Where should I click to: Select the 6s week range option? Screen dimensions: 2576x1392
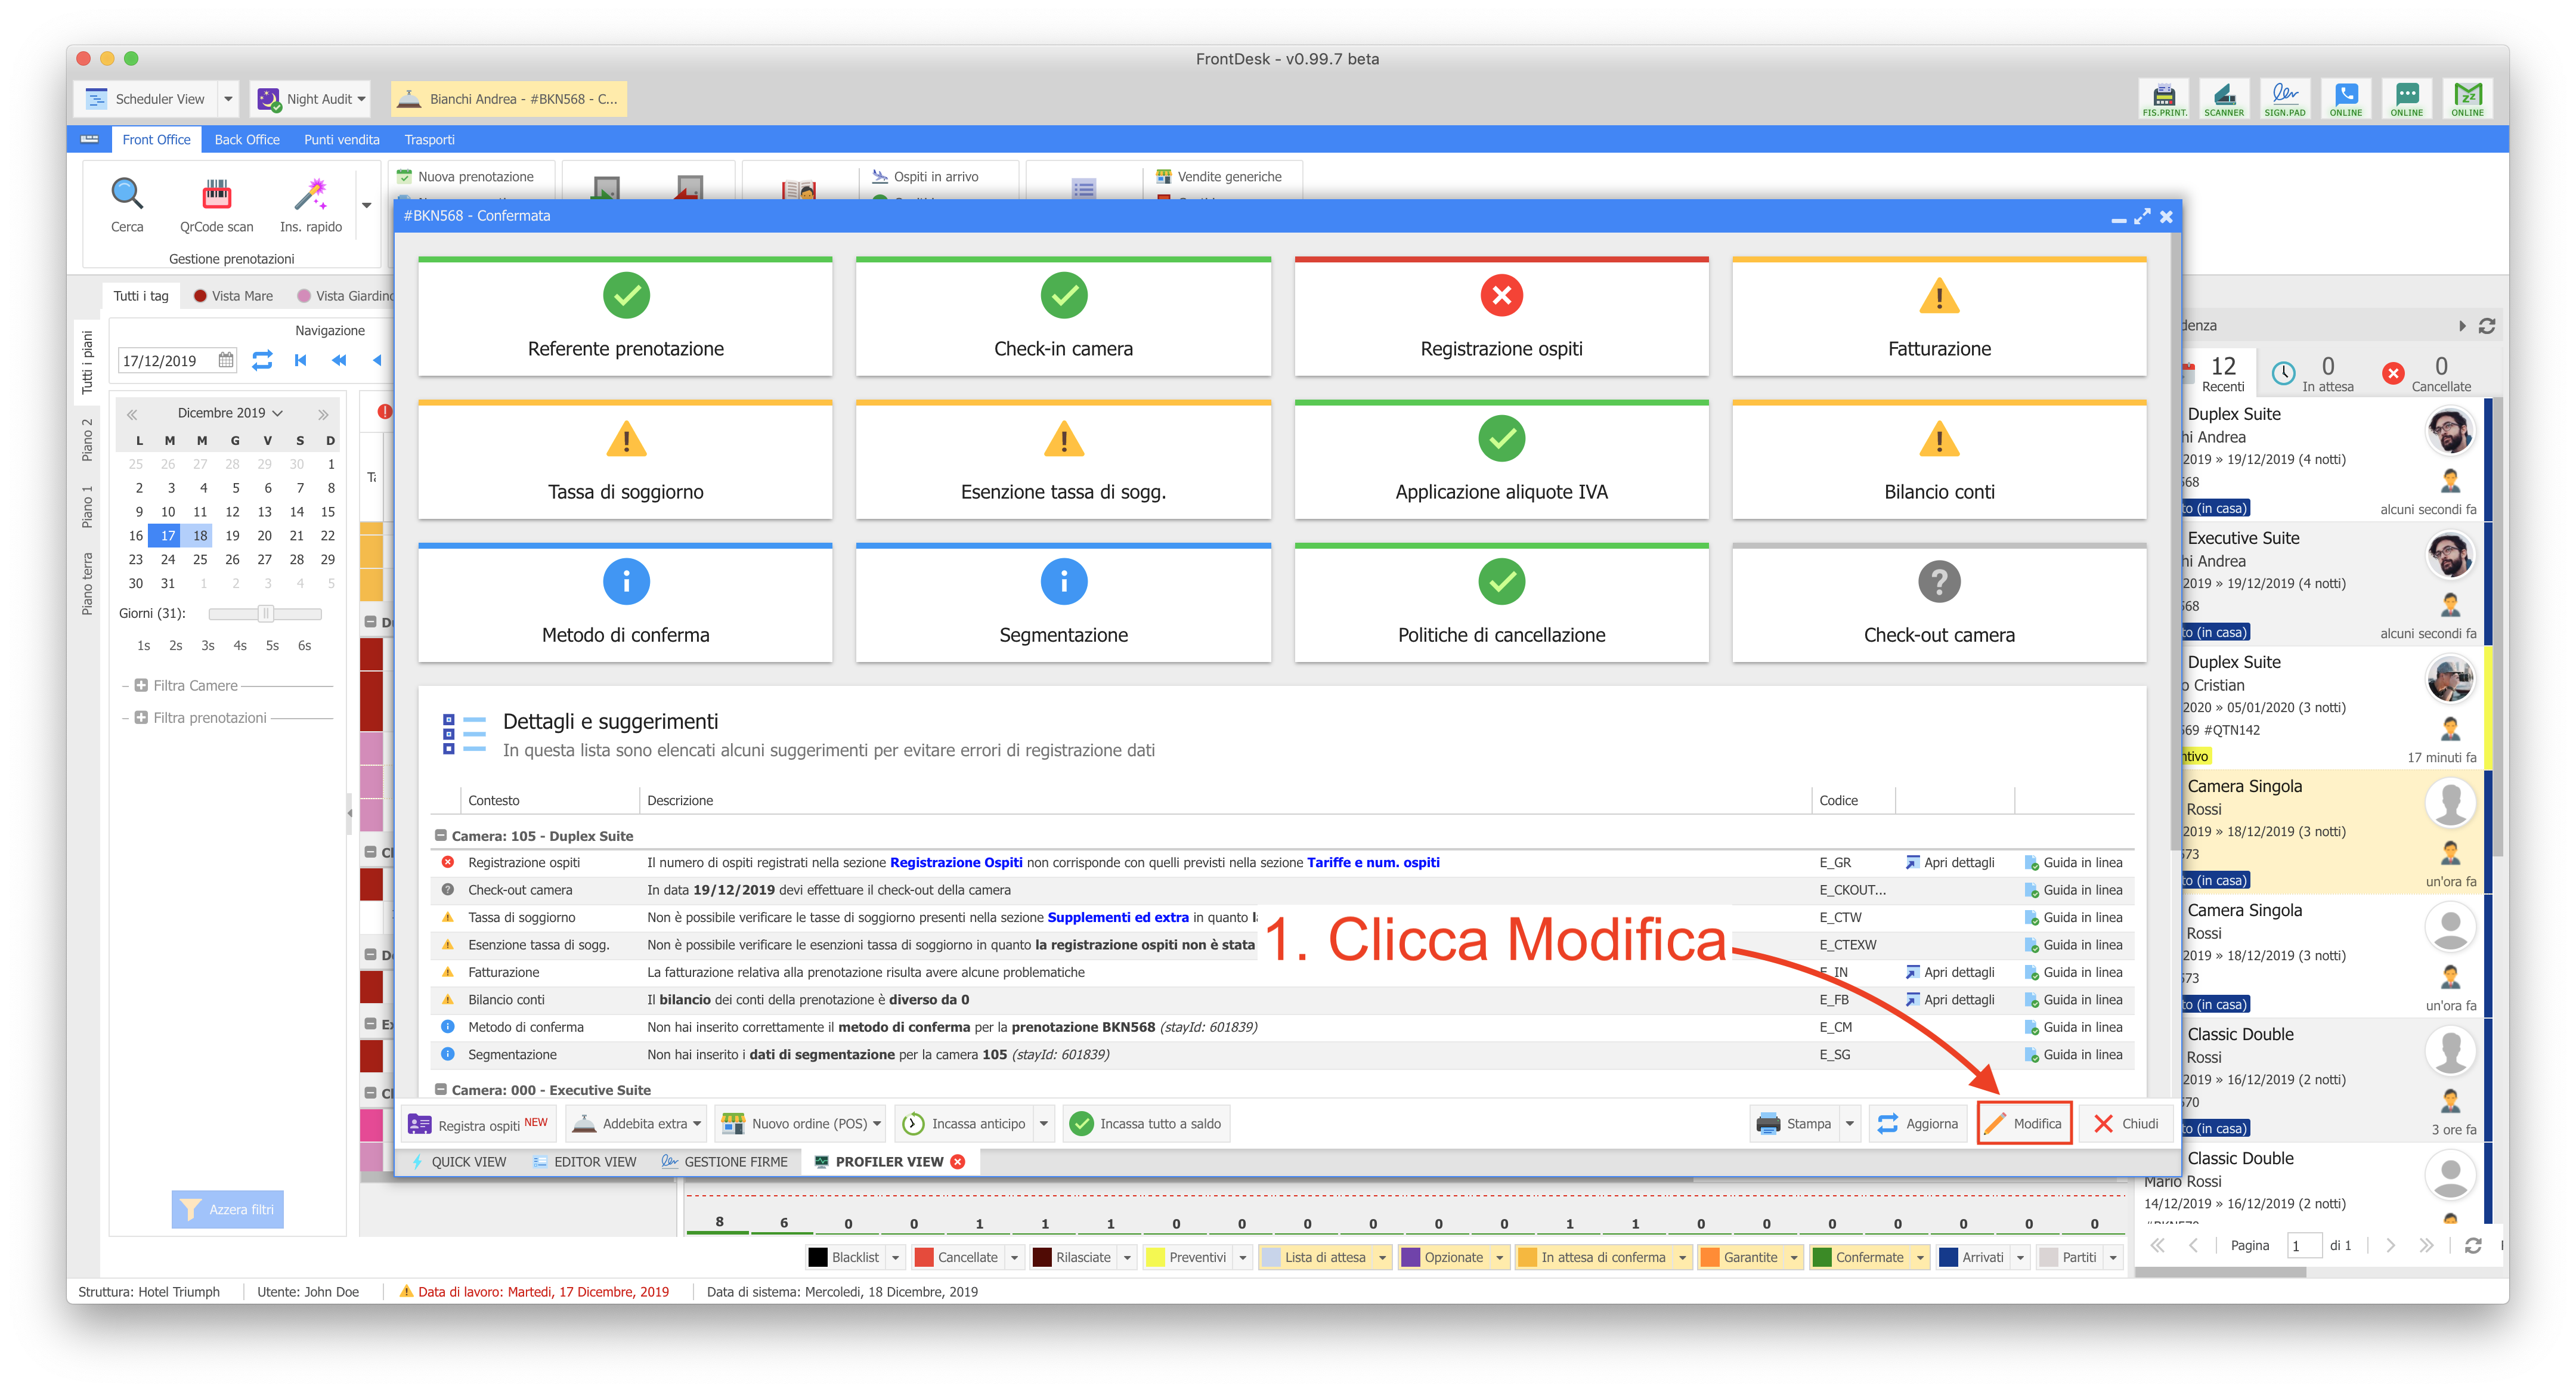coord(304,646)
